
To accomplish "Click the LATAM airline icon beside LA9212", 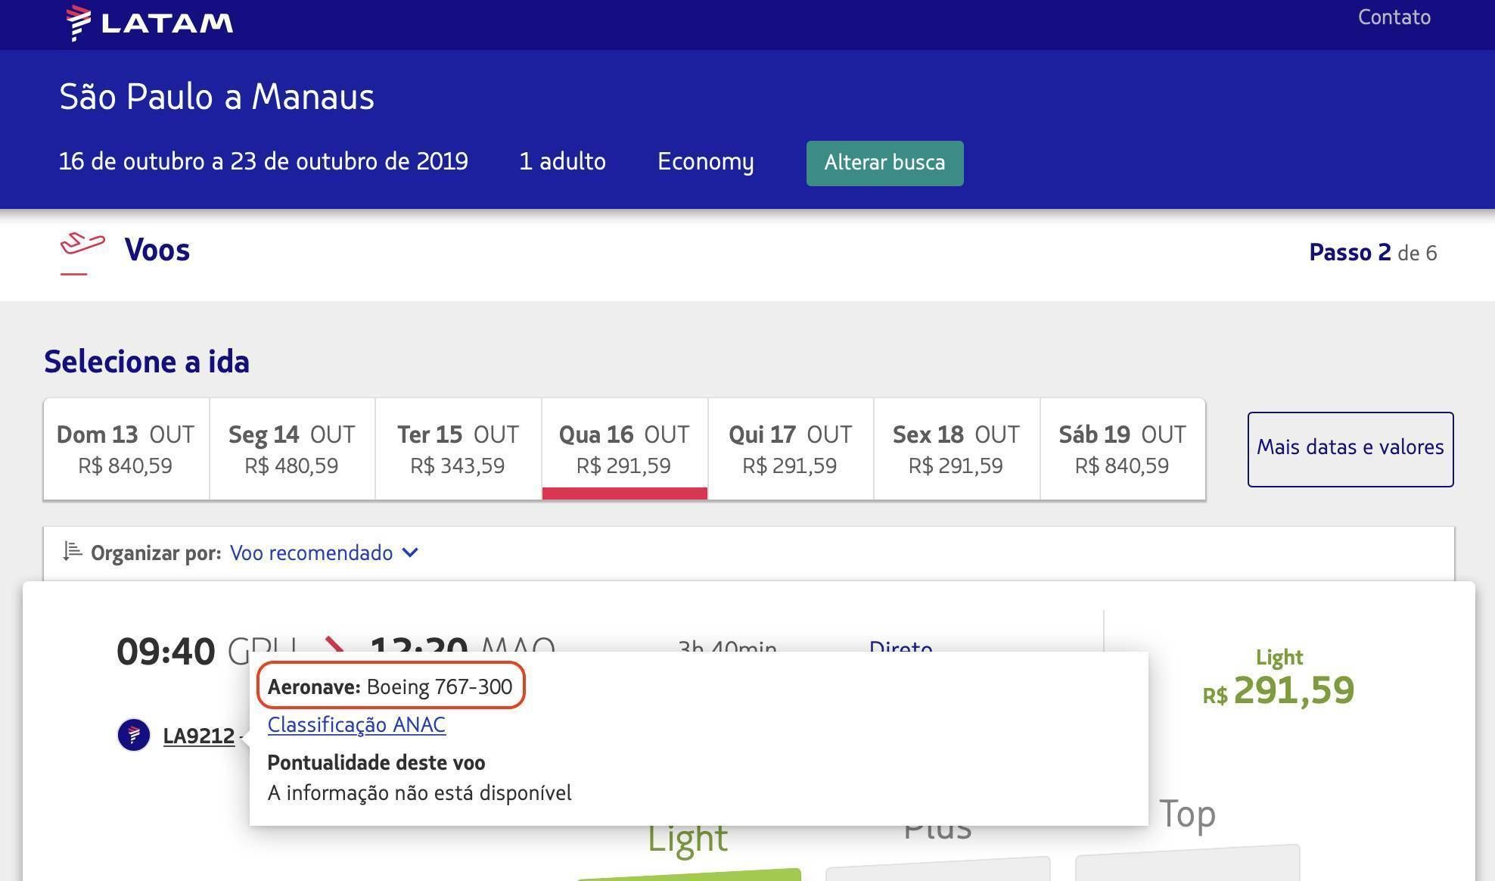I will point(134,735).
